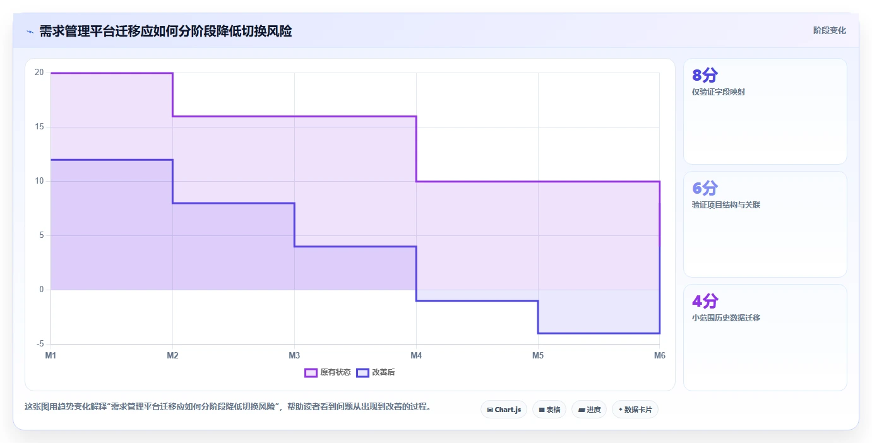This screenshot has height=443, width=872.
Task: Click the y-axis value -5
Action: point(40,344)
